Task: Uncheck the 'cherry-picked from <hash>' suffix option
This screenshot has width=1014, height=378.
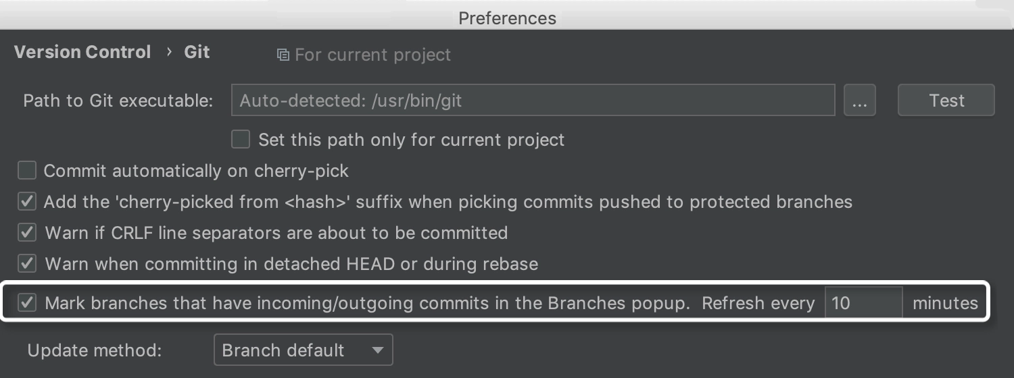Action: click(x=27, y=201)
